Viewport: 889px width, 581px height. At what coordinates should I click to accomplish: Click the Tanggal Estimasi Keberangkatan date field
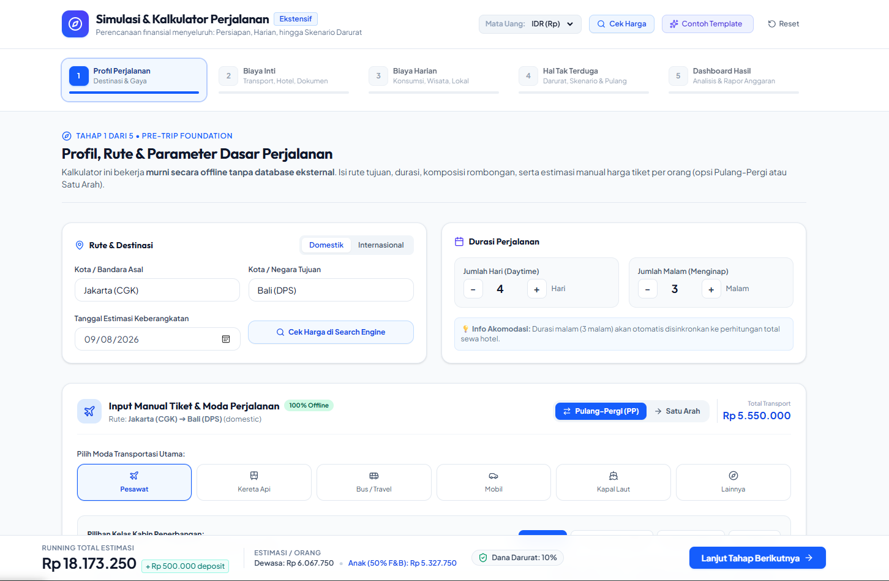(157, 339)
